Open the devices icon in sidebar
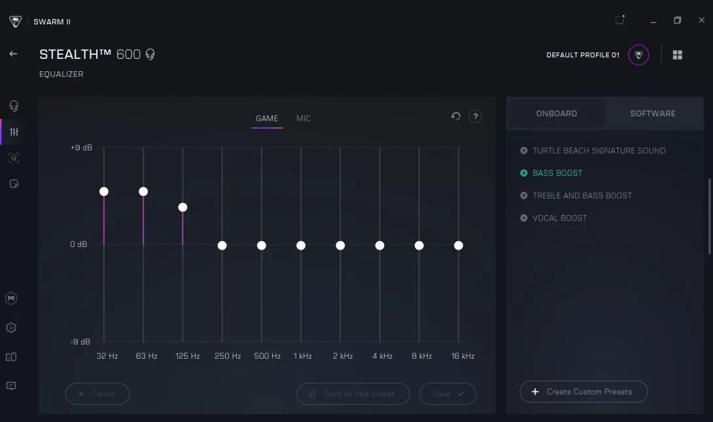Image resolution: width=713 pixels, height=422 pixels. click(11, 357)
